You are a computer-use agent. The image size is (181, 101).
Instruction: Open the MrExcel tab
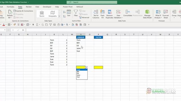coord(80,7)
